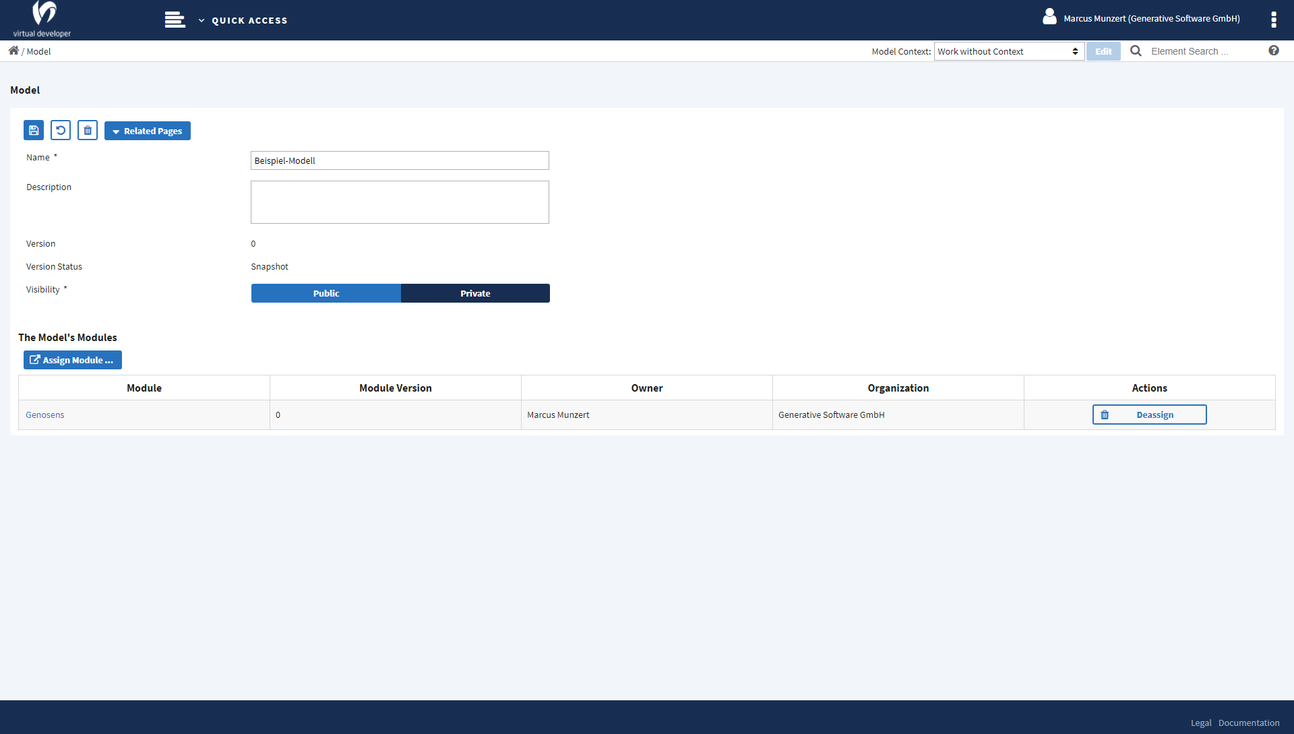Click the Actions column header
The height and width of the screenshot is (734, 1294).
click(x=1150, y=388)
